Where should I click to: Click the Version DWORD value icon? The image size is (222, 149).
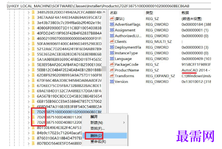pos(112,82)
